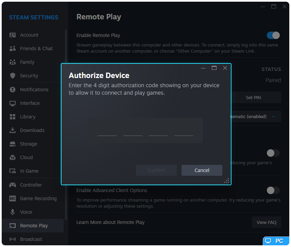Image resolution: width=291 pixels, height=247 pixels.
Task: Click the STATUS column header
Action: pos(271,69)
